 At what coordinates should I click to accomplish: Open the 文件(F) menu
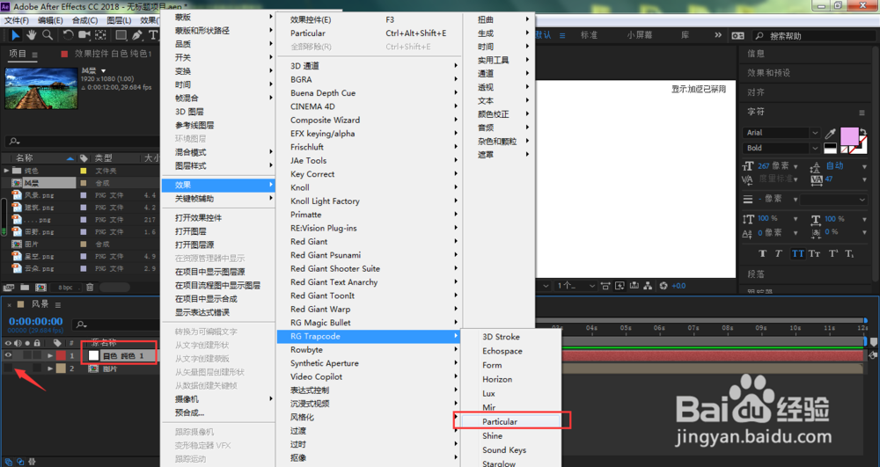(x=17, y=20)
